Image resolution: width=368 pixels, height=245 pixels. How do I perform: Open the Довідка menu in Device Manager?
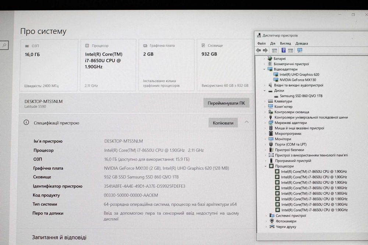point(302,43)
